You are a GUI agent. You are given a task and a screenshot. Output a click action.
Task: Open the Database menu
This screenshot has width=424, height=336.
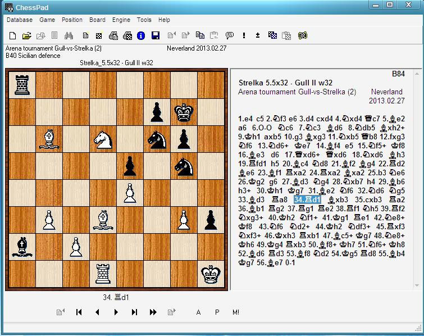19,20
